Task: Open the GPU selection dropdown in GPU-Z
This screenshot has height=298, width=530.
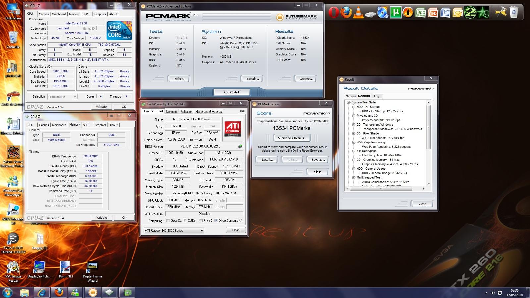Action: (174, 230)
